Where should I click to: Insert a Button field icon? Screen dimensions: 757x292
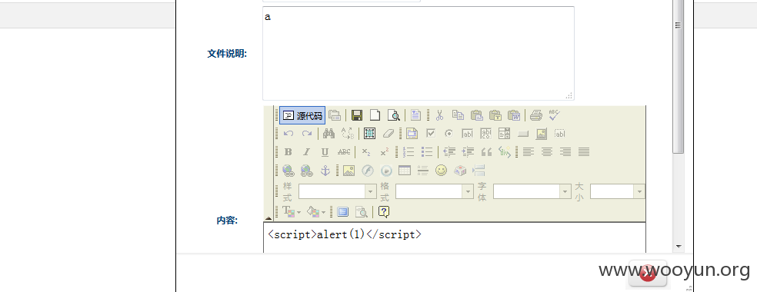pos(523,134)
